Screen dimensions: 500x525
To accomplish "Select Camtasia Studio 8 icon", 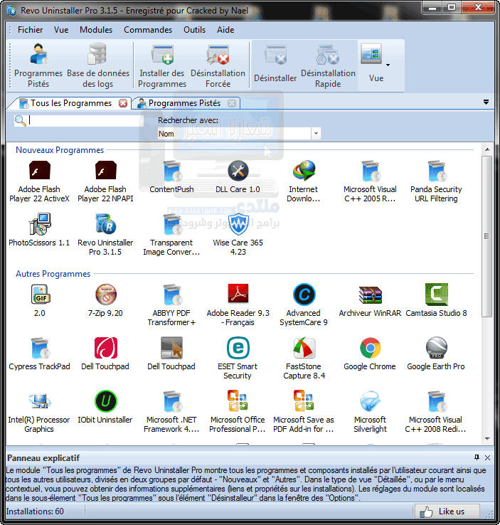I will [436, 301].
